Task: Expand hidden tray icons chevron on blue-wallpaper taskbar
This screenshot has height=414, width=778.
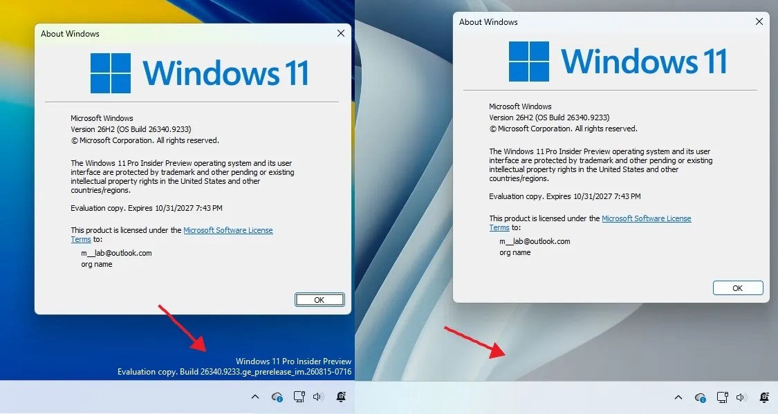Action: pyautogui.click(x=255, y=397)
